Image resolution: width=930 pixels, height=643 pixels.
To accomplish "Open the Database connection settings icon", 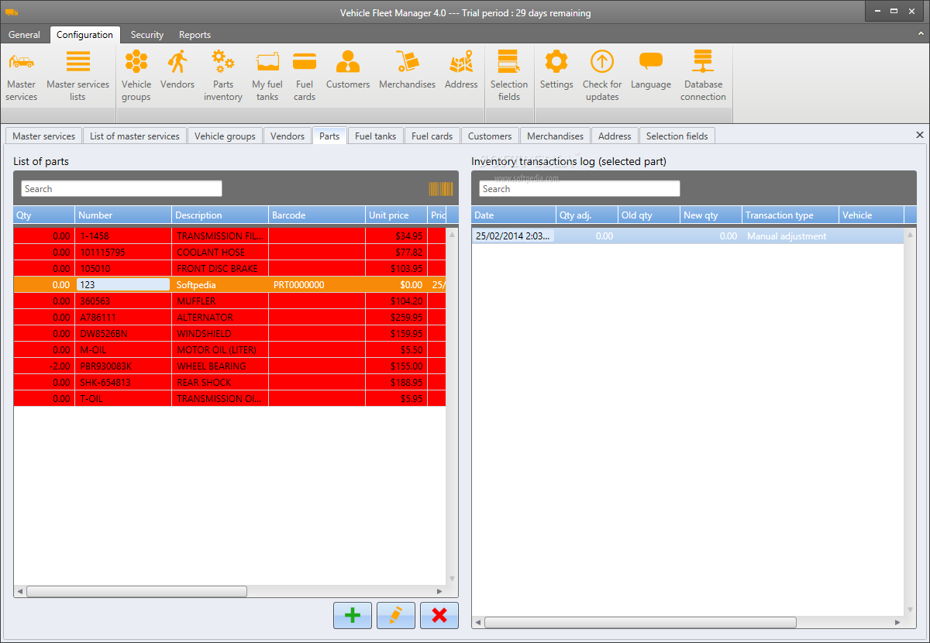I will click(x=703, y=76).
